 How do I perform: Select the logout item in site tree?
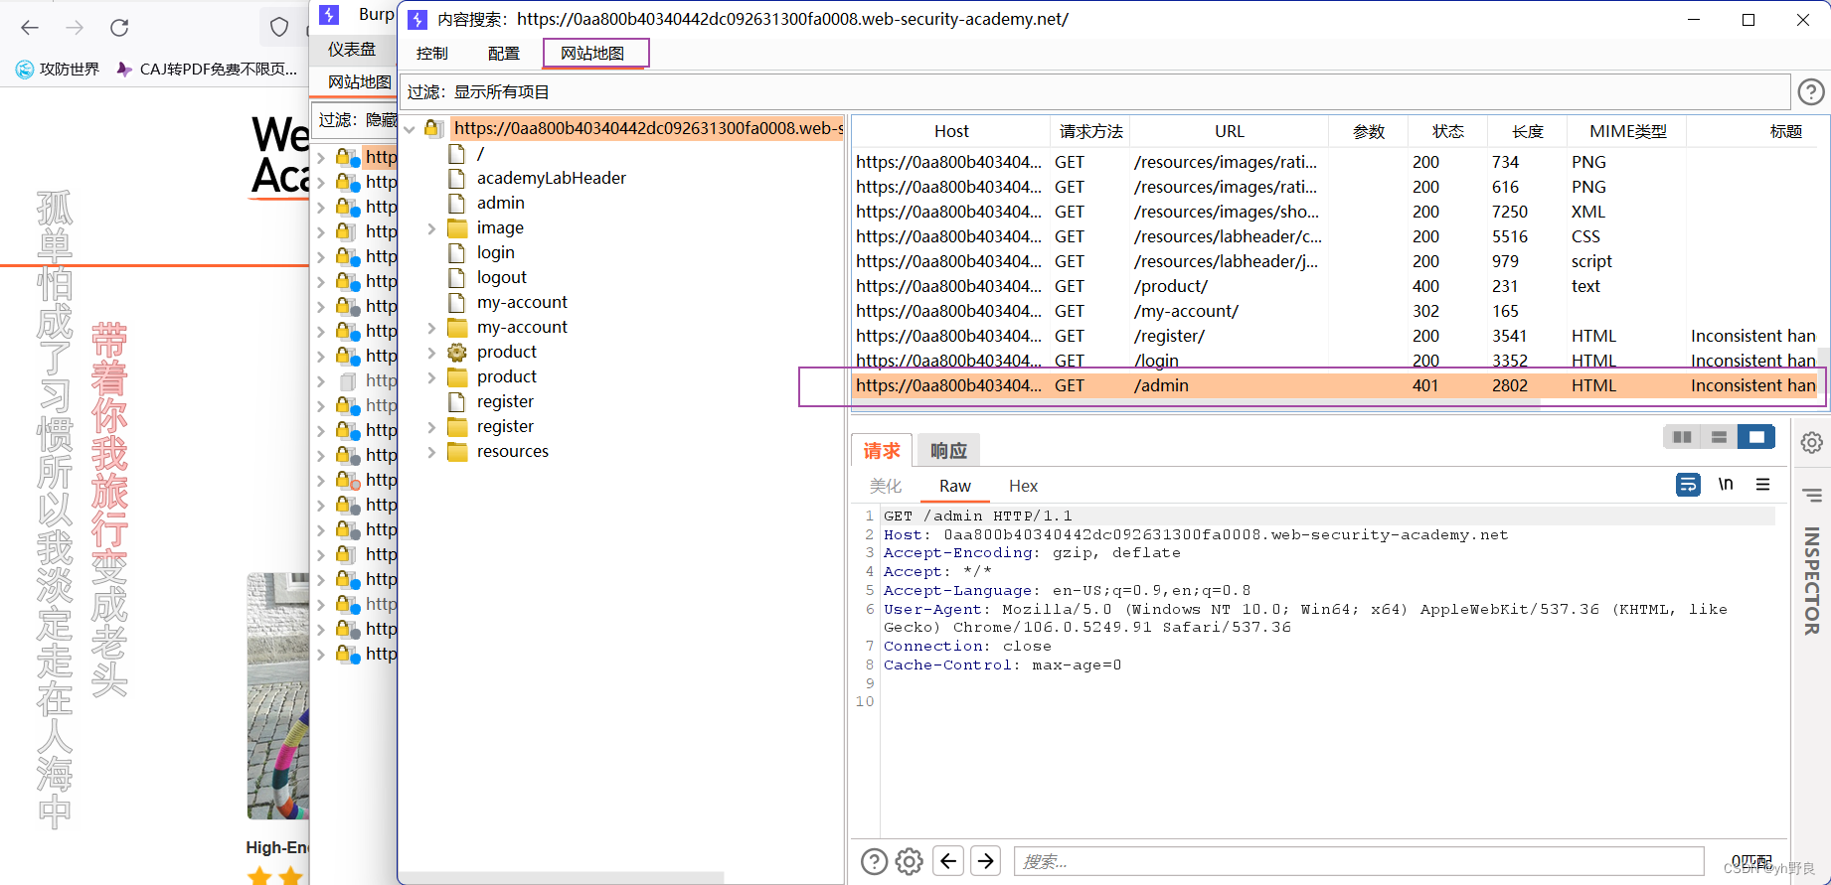click(x=502, y=277)
